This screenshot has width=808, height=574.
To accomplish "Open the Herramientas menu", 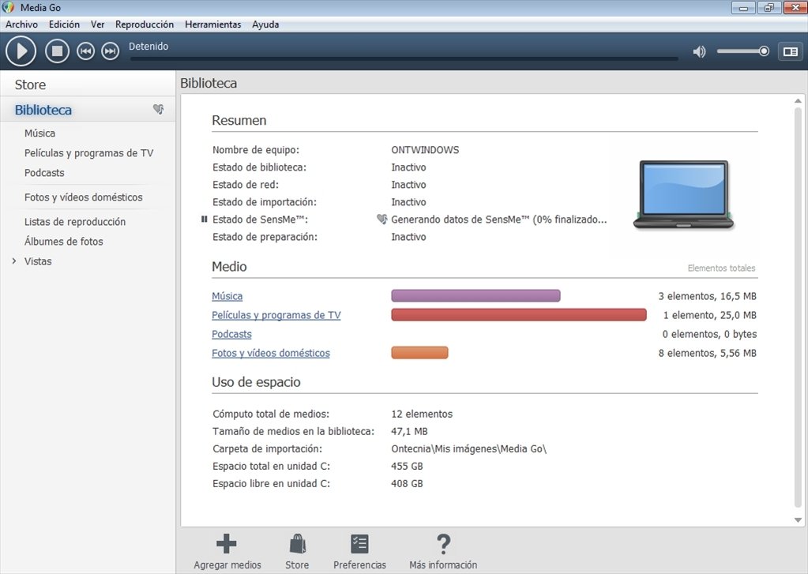I will (212, 24).
